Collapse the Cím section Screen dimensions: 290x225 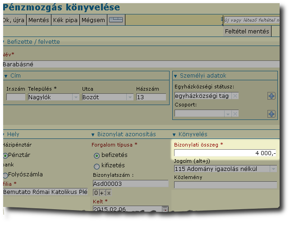pyautogui.click(x=6, y=76)
